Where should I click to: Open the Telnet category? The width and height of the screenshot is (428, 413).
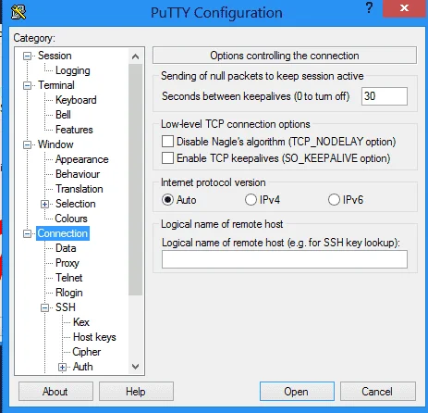[x=69, y=278]
